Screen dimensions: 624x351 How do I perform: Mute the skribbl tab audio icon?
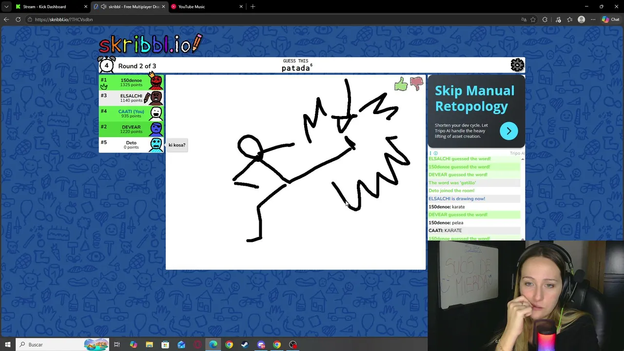103,6
